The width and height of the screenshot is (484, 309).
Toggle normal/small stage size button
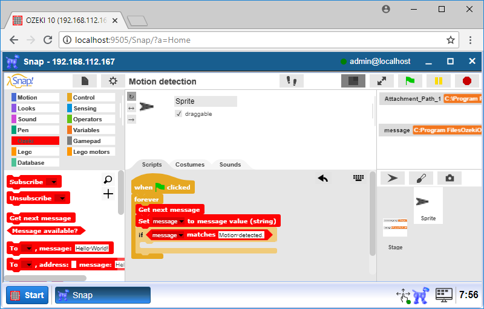point(353,81)
